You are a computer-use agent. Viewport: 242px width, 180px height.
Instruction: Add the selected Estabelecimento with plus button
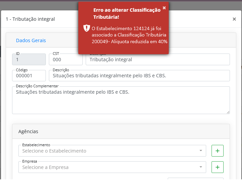[218, 151]
